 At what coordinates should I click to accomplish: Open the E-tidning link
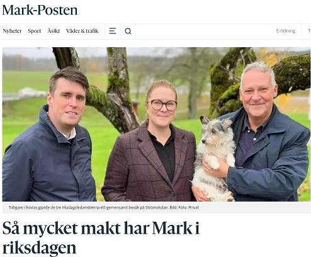click(x=286, y=31)
